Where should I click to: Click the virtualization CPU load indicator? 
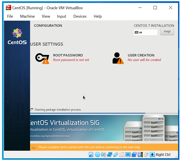coord(140,155)
